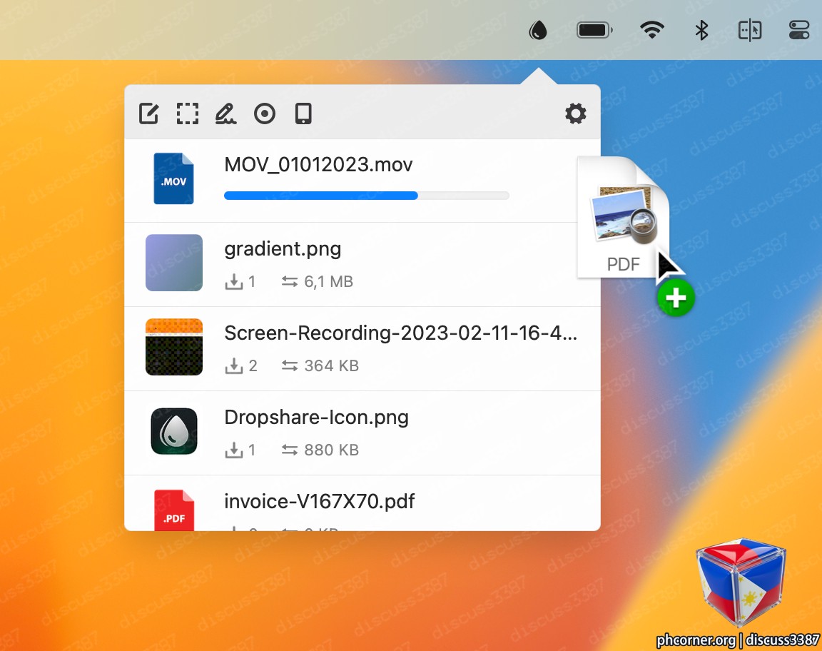Select the Dropshare-Icon.png file name
This screenshot has width=822, height=651.
316,418
